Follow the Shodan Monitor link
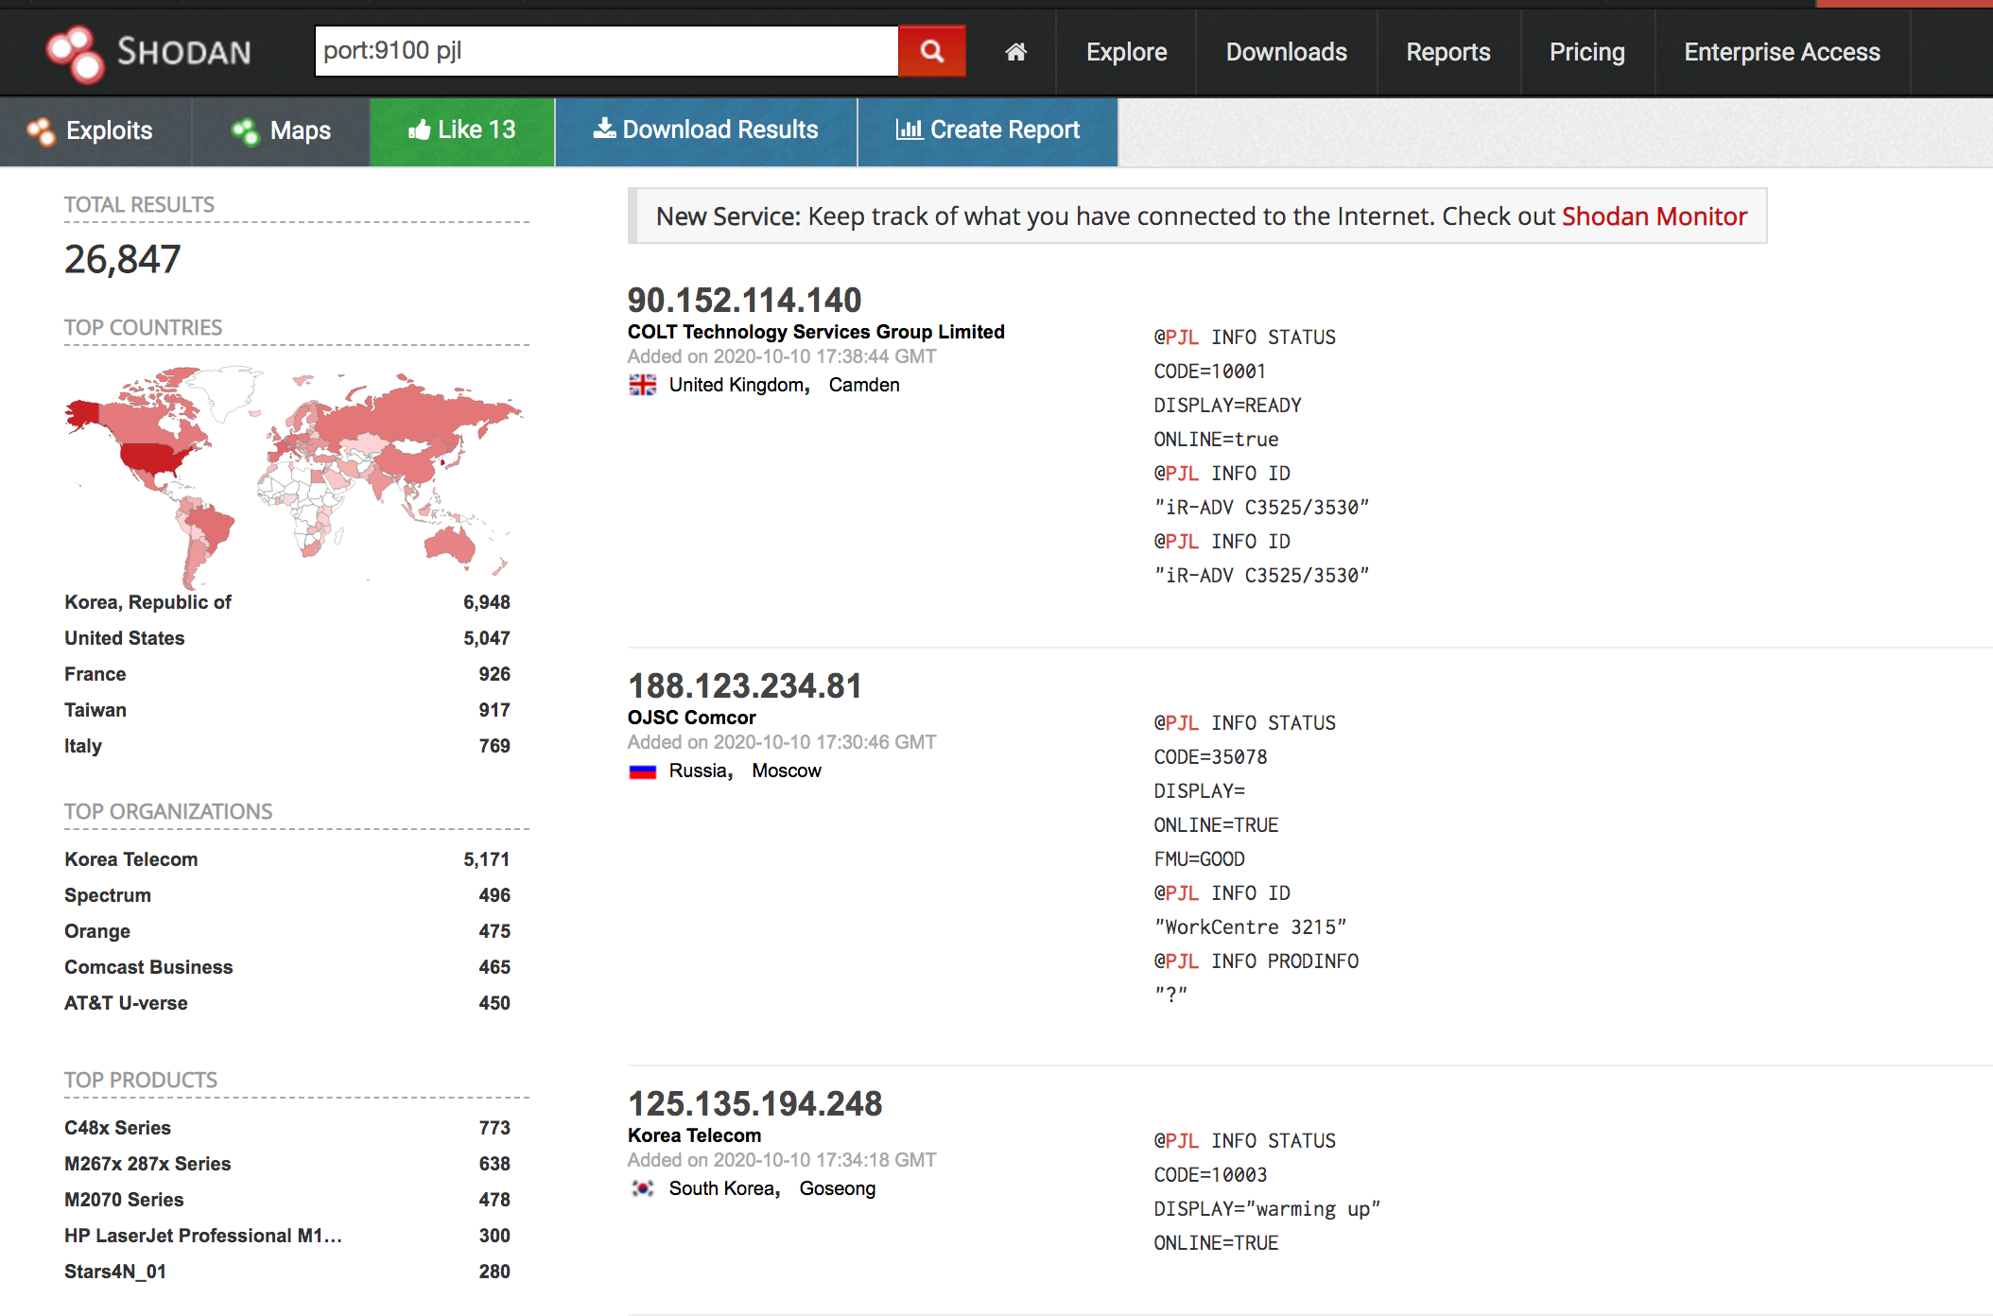The width and height of the screenshot is (1993, 1316). (x=1654, y=216)
